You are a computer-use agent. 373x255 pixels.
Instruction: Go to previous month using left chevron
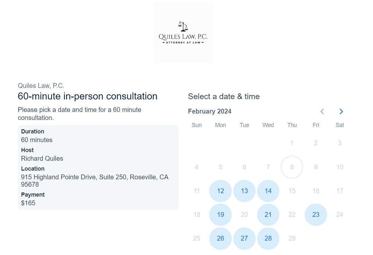tap(322, 111)
